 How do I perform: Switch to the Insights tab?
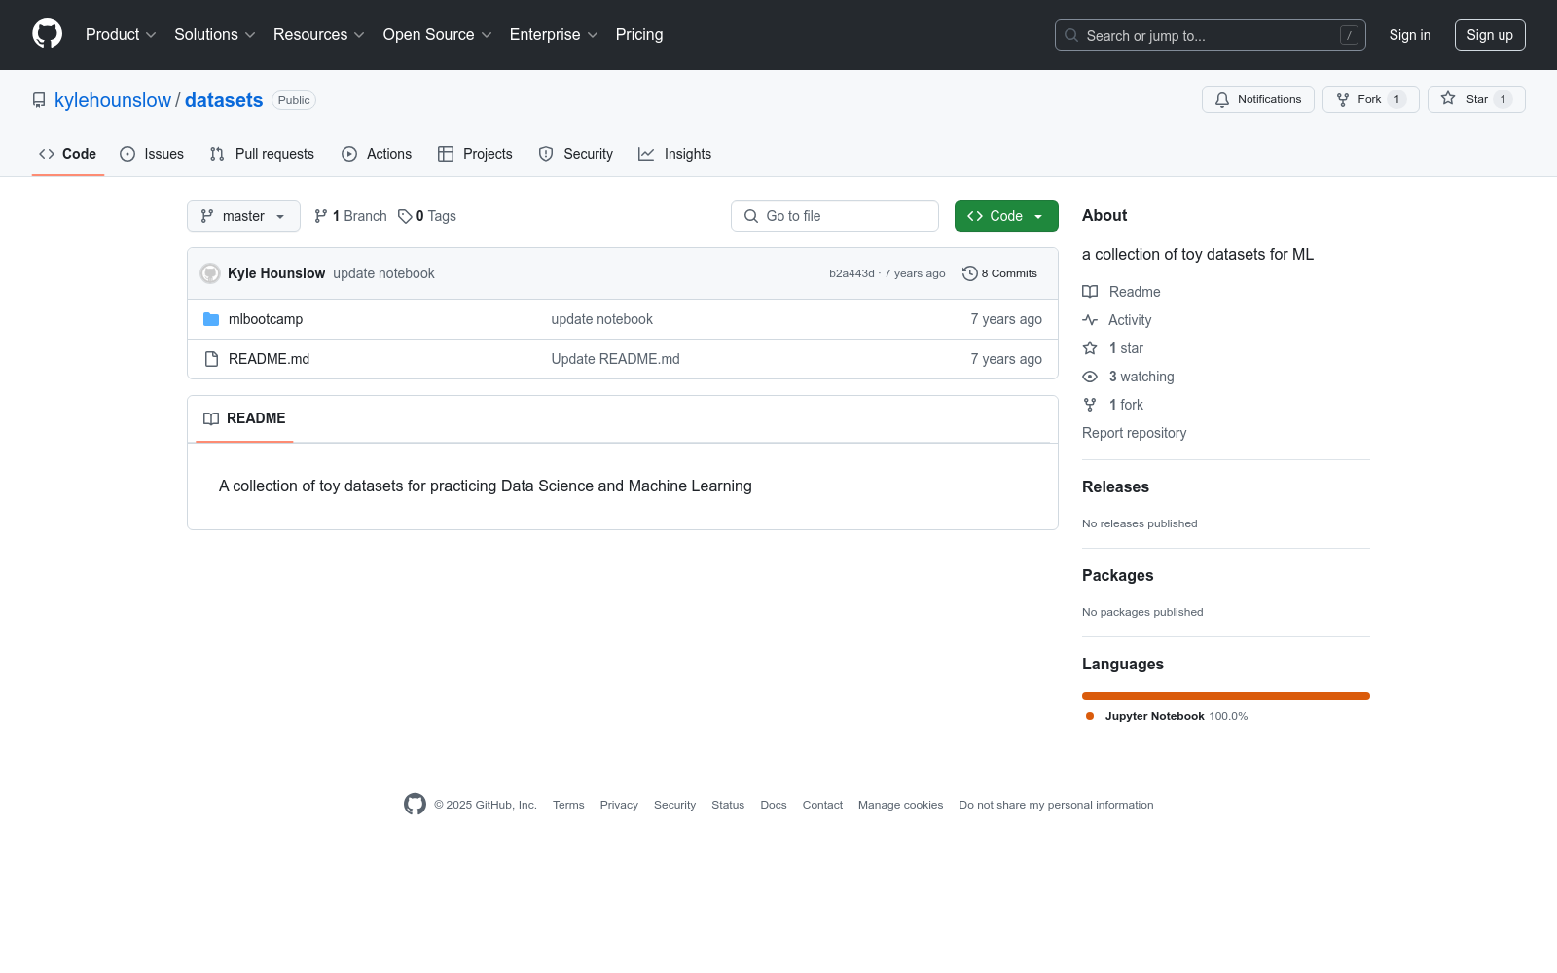[x=675, y=154]
